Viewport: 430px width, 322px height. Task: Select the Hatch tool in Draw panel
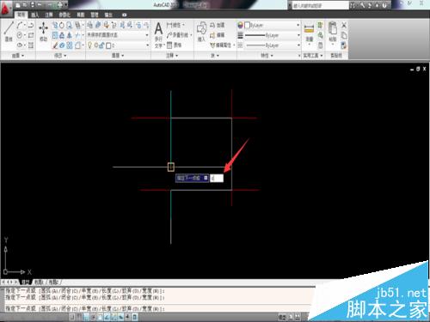tap(31, 46)
